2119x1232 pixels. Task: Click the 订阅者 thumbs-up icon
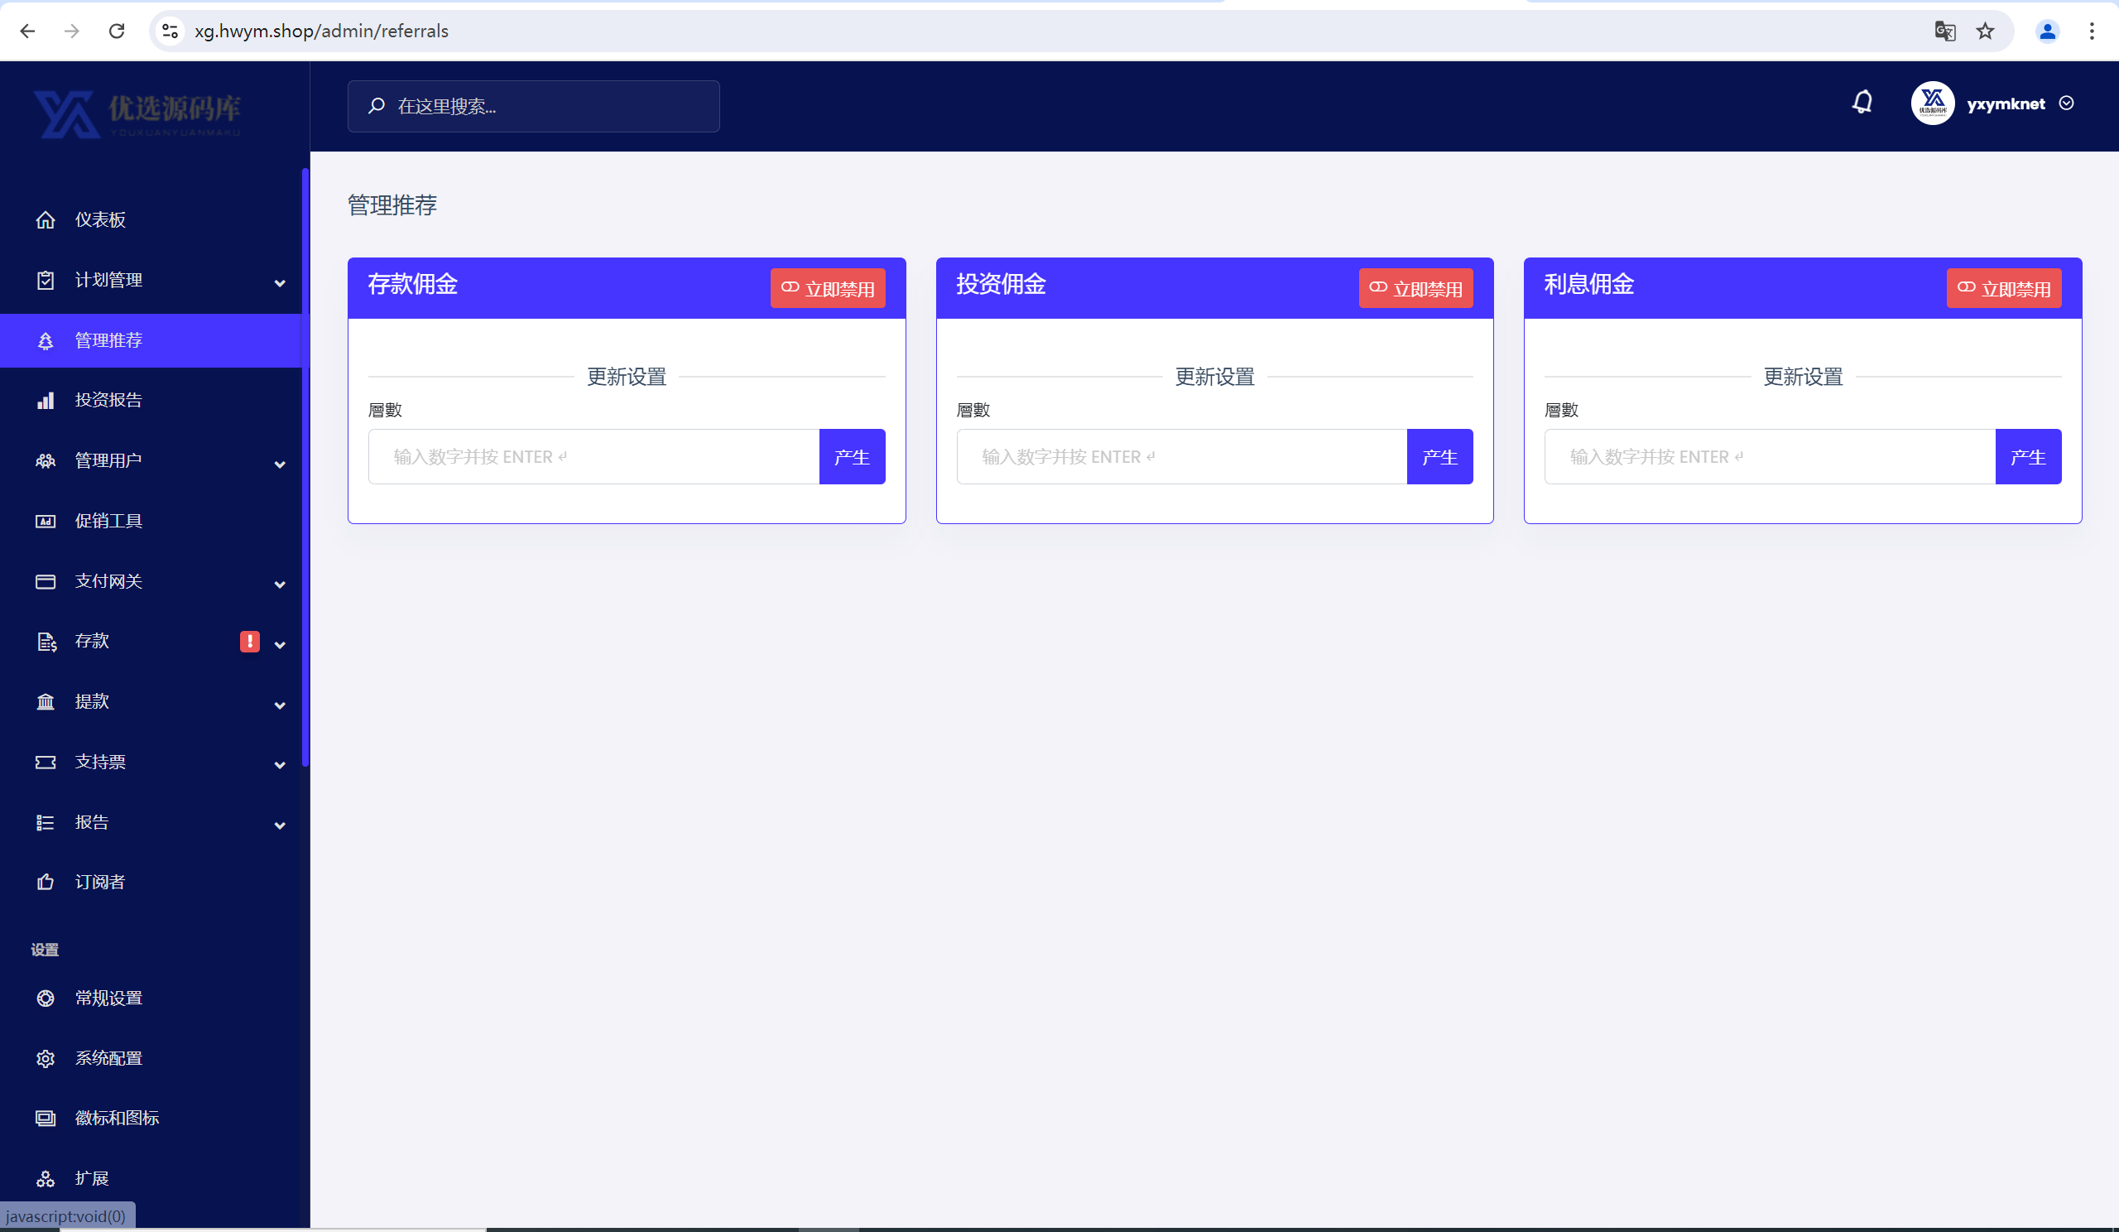[x=46, y=881]
